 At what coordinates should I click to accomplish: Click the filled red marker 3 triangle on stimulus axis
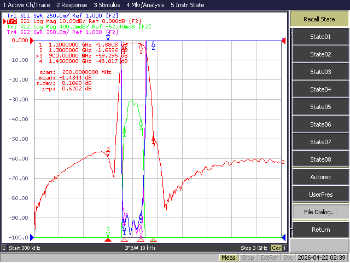point(108,240)
